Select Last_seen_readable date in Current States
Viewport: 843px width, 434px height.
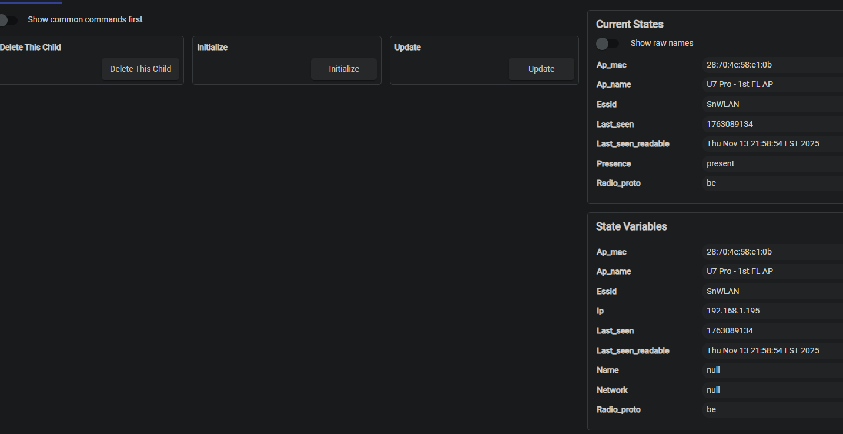[x=762, y=143]
